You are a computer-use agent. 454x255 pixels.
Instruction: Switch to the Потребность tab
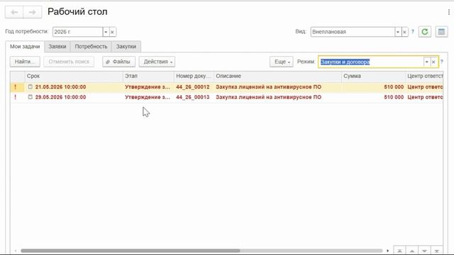[x=91, y=47]
